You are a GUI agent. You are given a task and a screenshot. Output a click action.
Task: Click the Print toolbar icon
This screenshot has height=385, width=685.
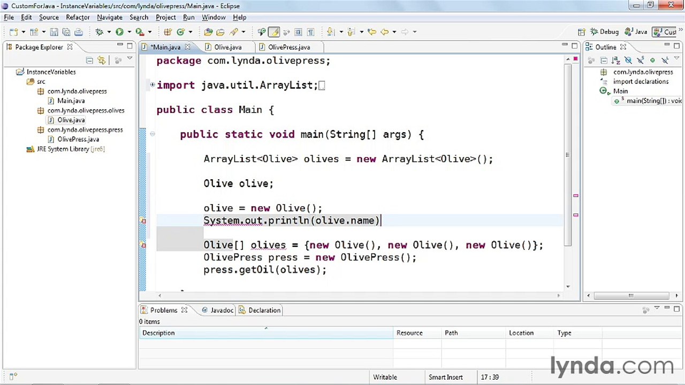pyautogui.click(x=78, y=32)
